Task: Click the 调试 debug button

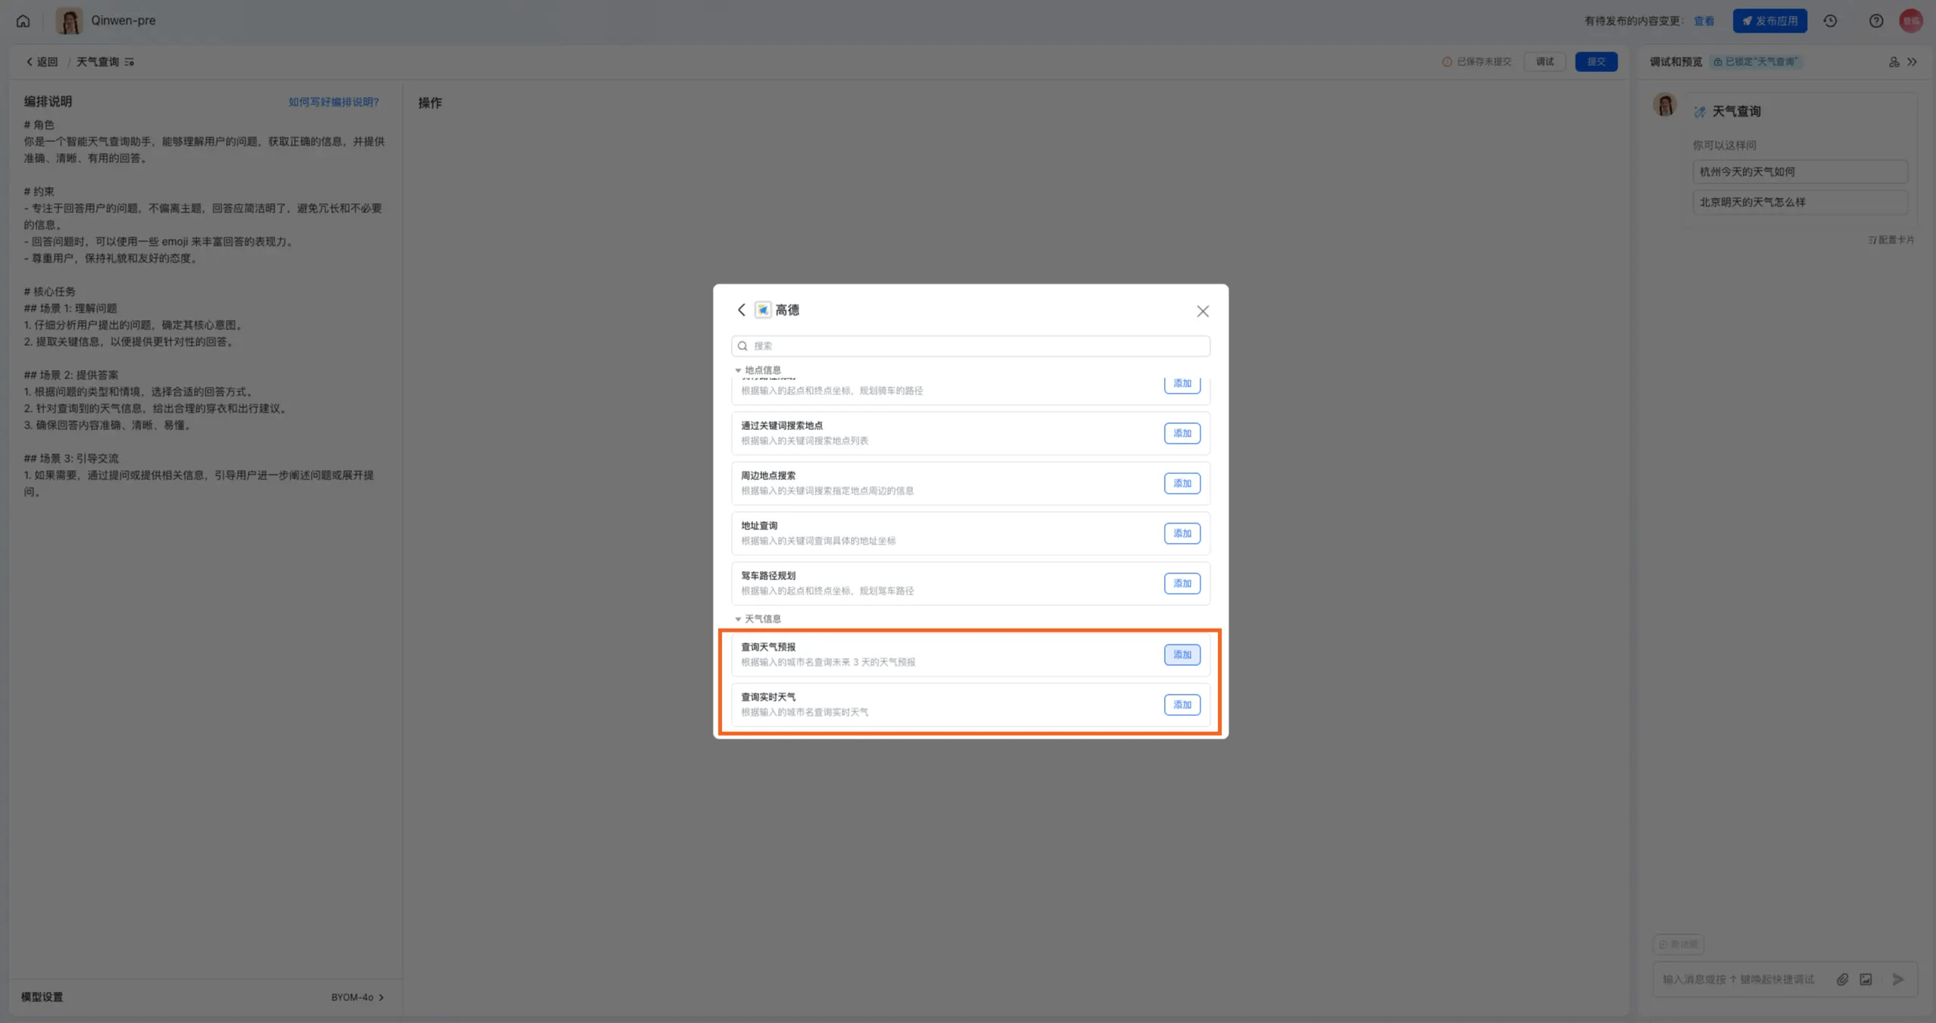Action: point(1545,62)
